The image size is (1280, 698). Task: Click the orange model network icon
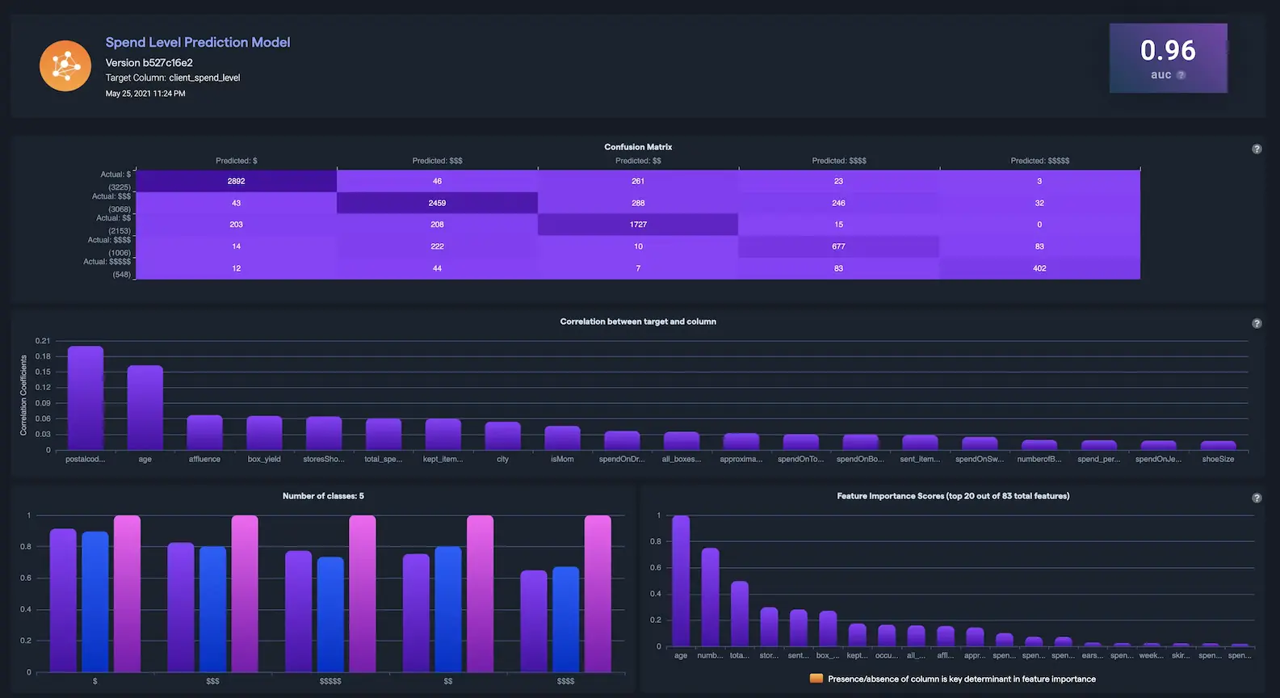point(65,65)
